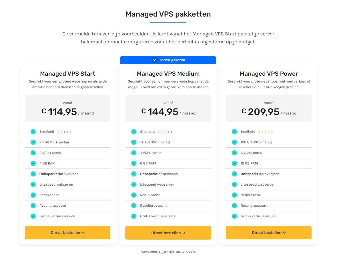This screenshot has height=257, width=343.
Task: Click the check icon next to 12 GB RAM
Action: [234, 163]
